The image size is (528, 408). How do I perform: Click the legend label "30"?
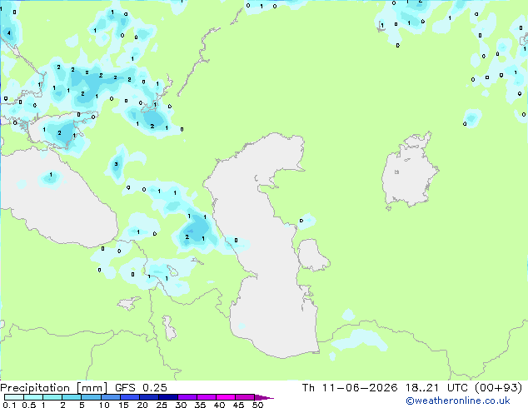click(x=181, y=405)
